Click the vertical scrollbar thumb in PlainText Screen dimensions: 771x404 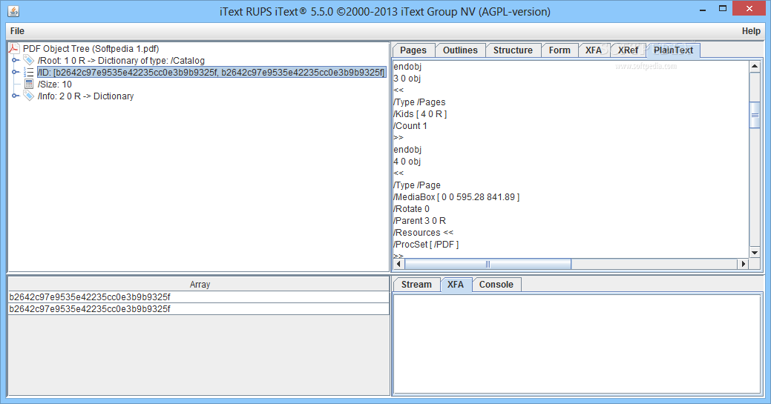[x=755, y=115]
